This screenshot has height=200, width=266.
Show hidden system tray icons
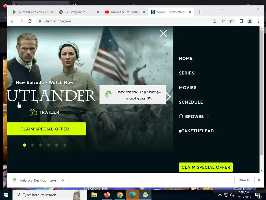(220, 195)
